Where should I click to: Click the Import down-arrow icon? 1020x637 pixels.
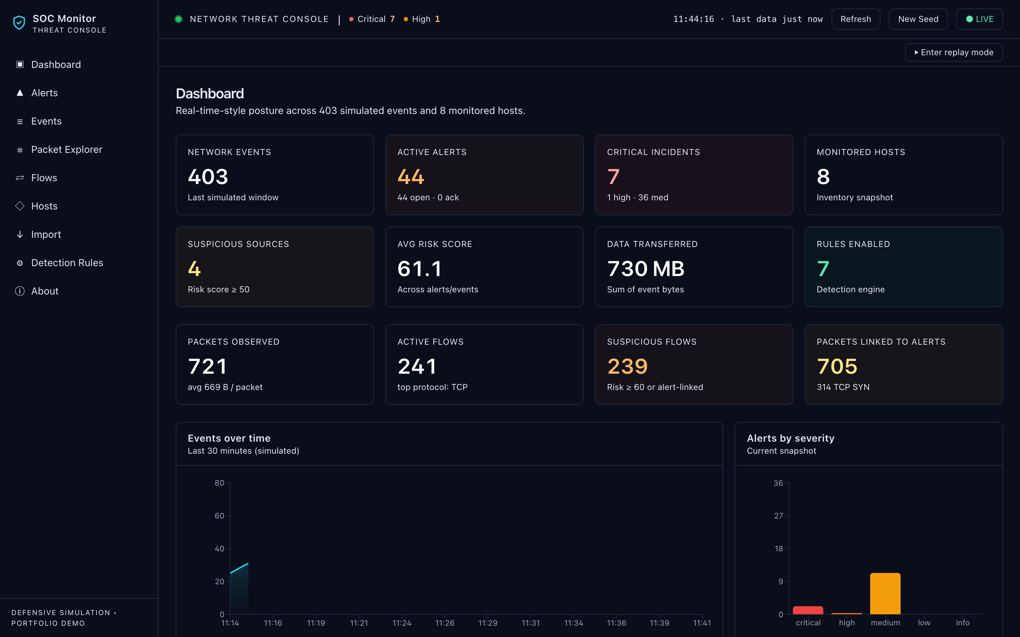(20, 234)
